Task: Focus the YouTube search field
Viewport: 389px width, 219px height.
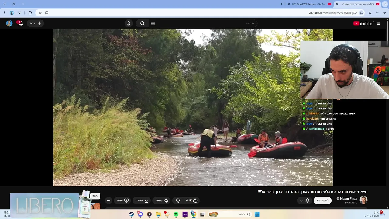Action: click(x=203, y=23)
